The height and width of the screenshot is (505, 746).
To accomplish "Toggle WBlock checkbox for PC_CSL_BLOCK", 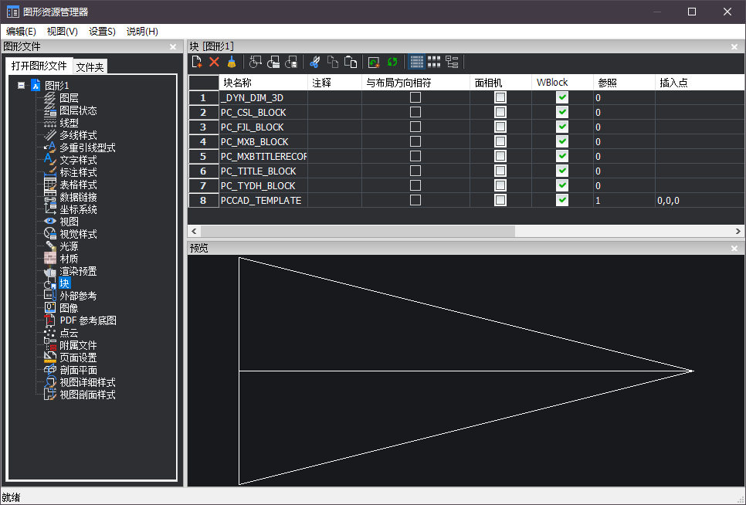I will pyautogui.click(x=562, y=112).
